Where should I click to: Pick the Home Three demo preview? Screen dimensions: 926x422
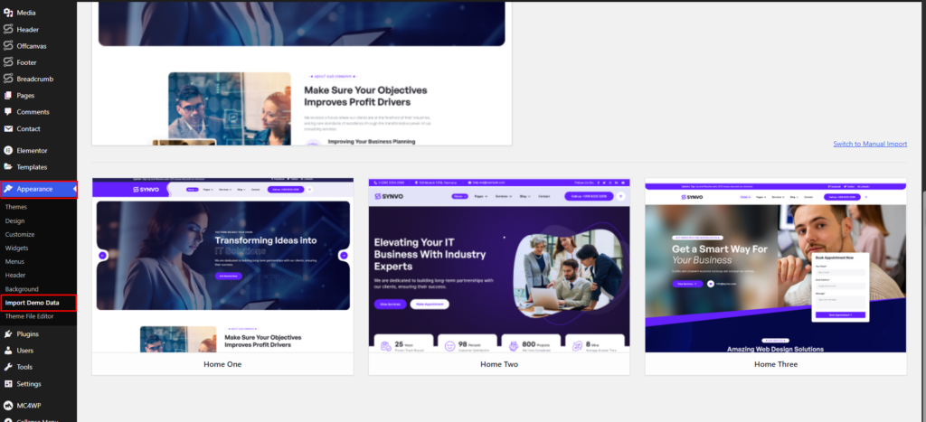(775, 265)
